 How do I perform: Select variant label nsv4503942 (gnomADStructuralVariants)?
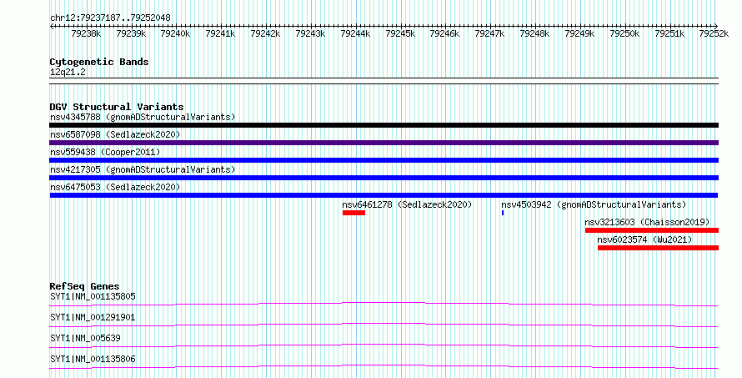click(594, 204)
